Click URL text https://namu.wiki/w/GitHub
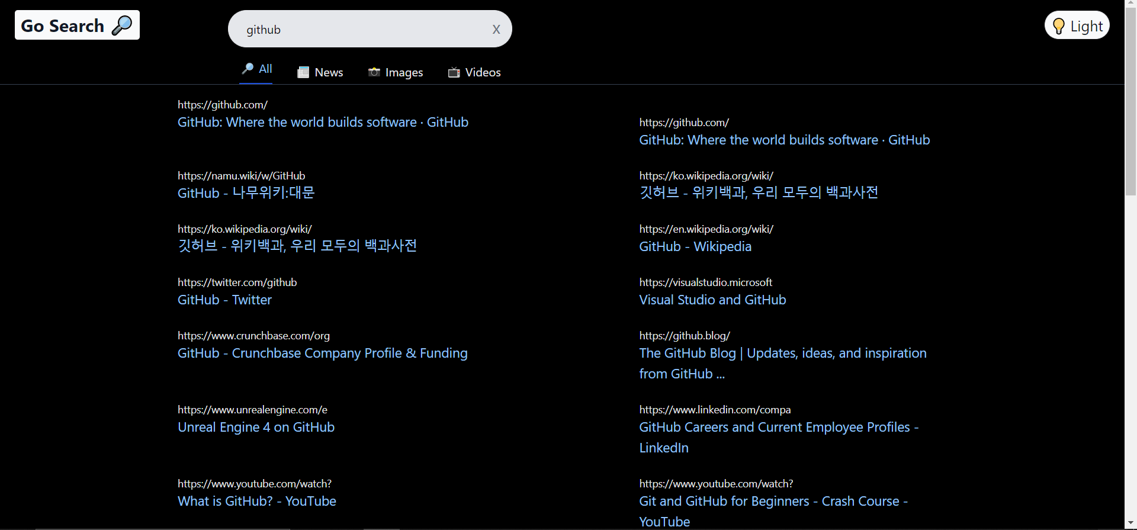 point(242,176)
